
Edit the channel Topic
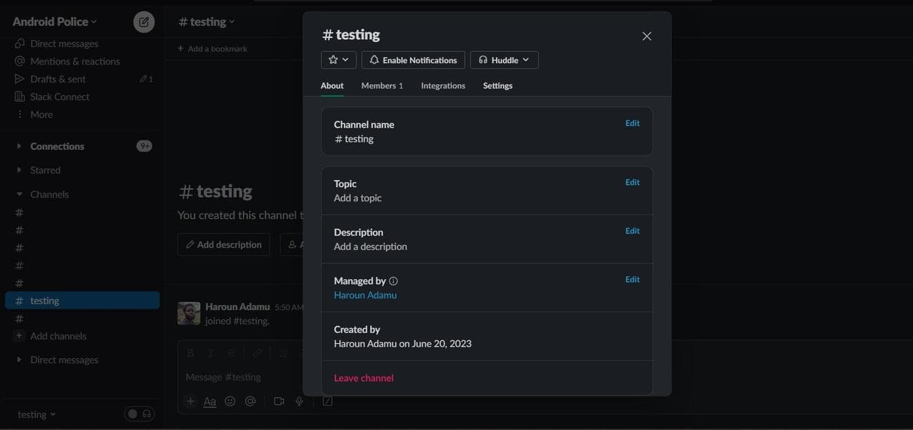tap(632, 182)
